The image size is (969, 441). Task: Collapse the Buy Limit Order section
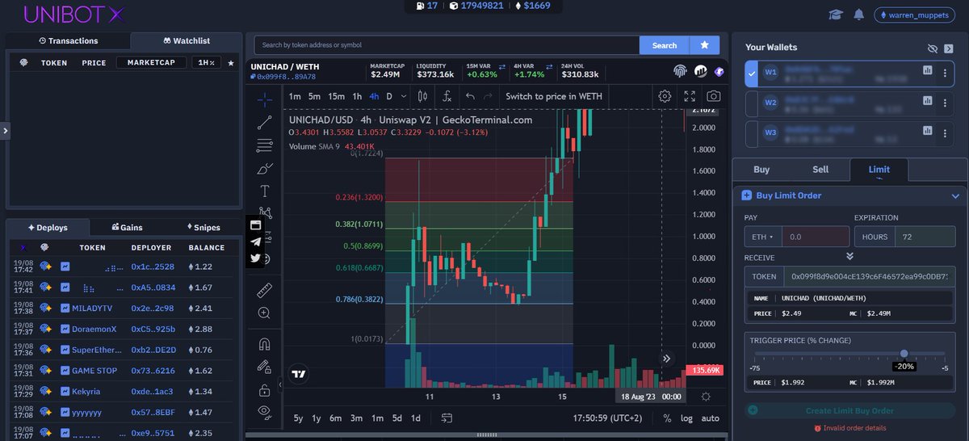point(955,195)
